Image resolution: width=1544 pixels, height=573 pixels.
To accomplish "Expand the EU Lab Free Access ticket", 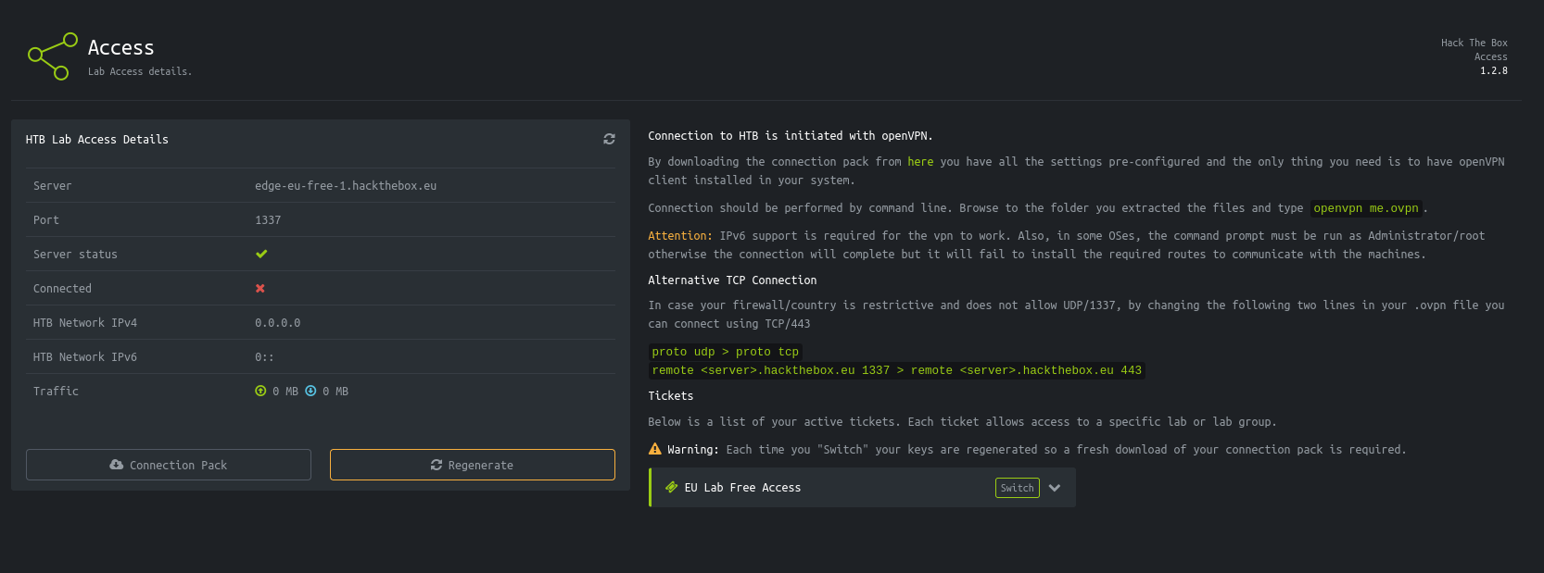I will (x=1055, y=488).
